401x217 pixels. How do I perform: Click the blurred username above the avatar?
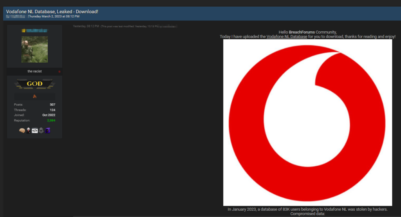(x=34, y=31)
